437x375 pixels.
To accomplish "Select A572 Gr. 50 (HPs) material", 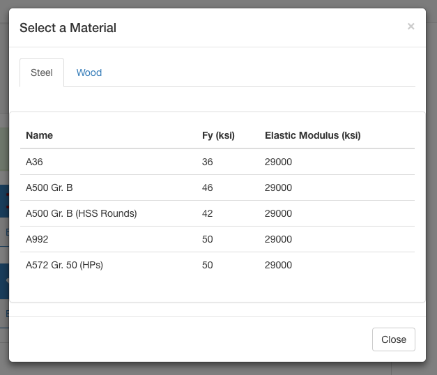I will click(x=64, y=265).
